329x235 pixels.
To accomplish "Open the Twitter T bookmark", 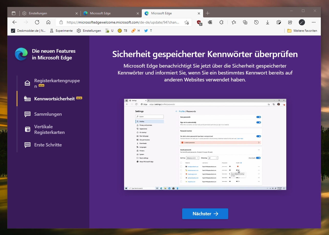I will point(148,31).
